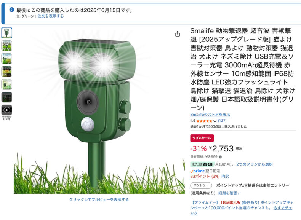
Task: Select the fifth product thumbnail
Action: [x=7, y=84]
